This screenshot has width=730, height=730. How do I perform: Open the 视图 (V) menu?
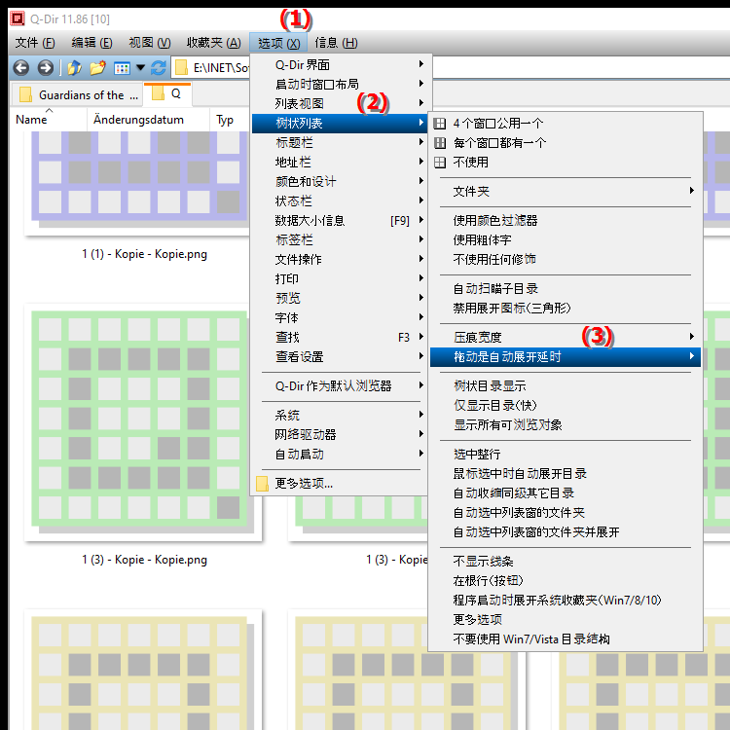coord(149,43)
